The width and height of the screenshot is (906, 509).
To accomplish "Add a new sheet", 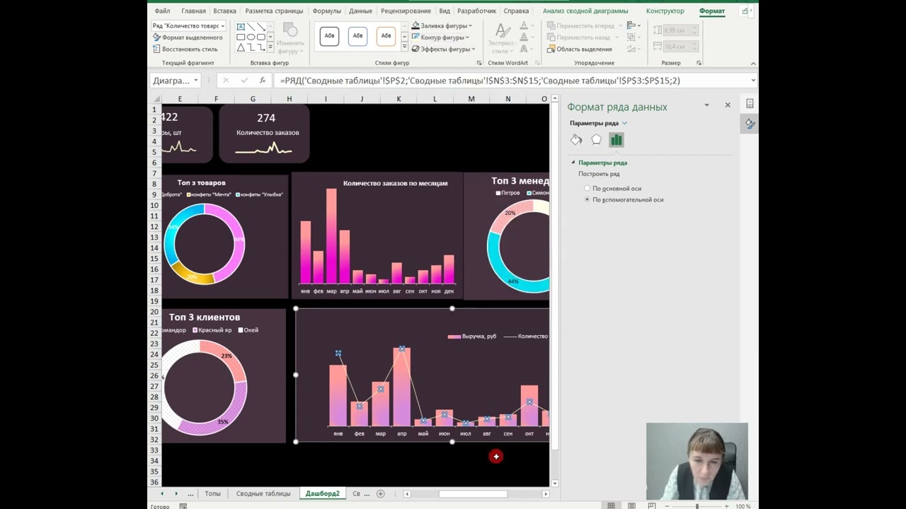I will (380, 493).
